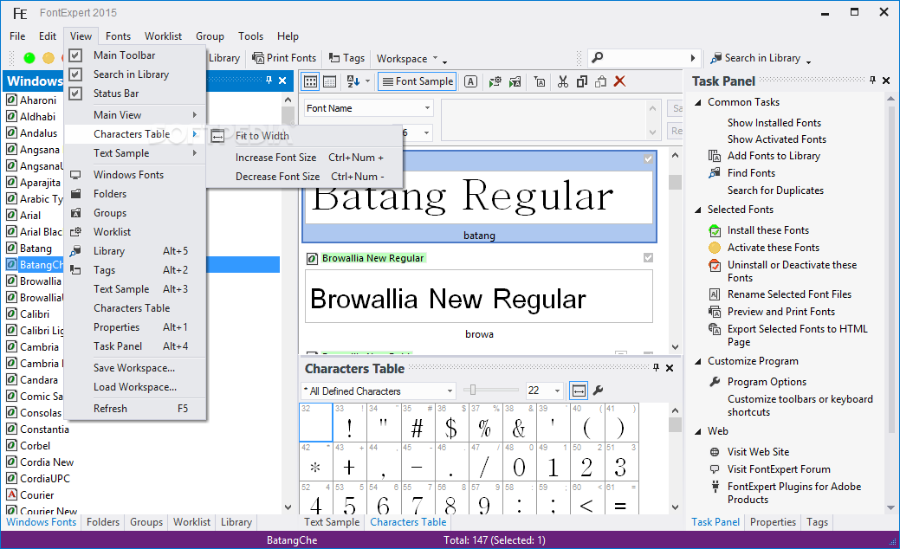This screenshot has height=549, width=900.
Task: Choose Decrease Font Size menu item
Action: 305,176
